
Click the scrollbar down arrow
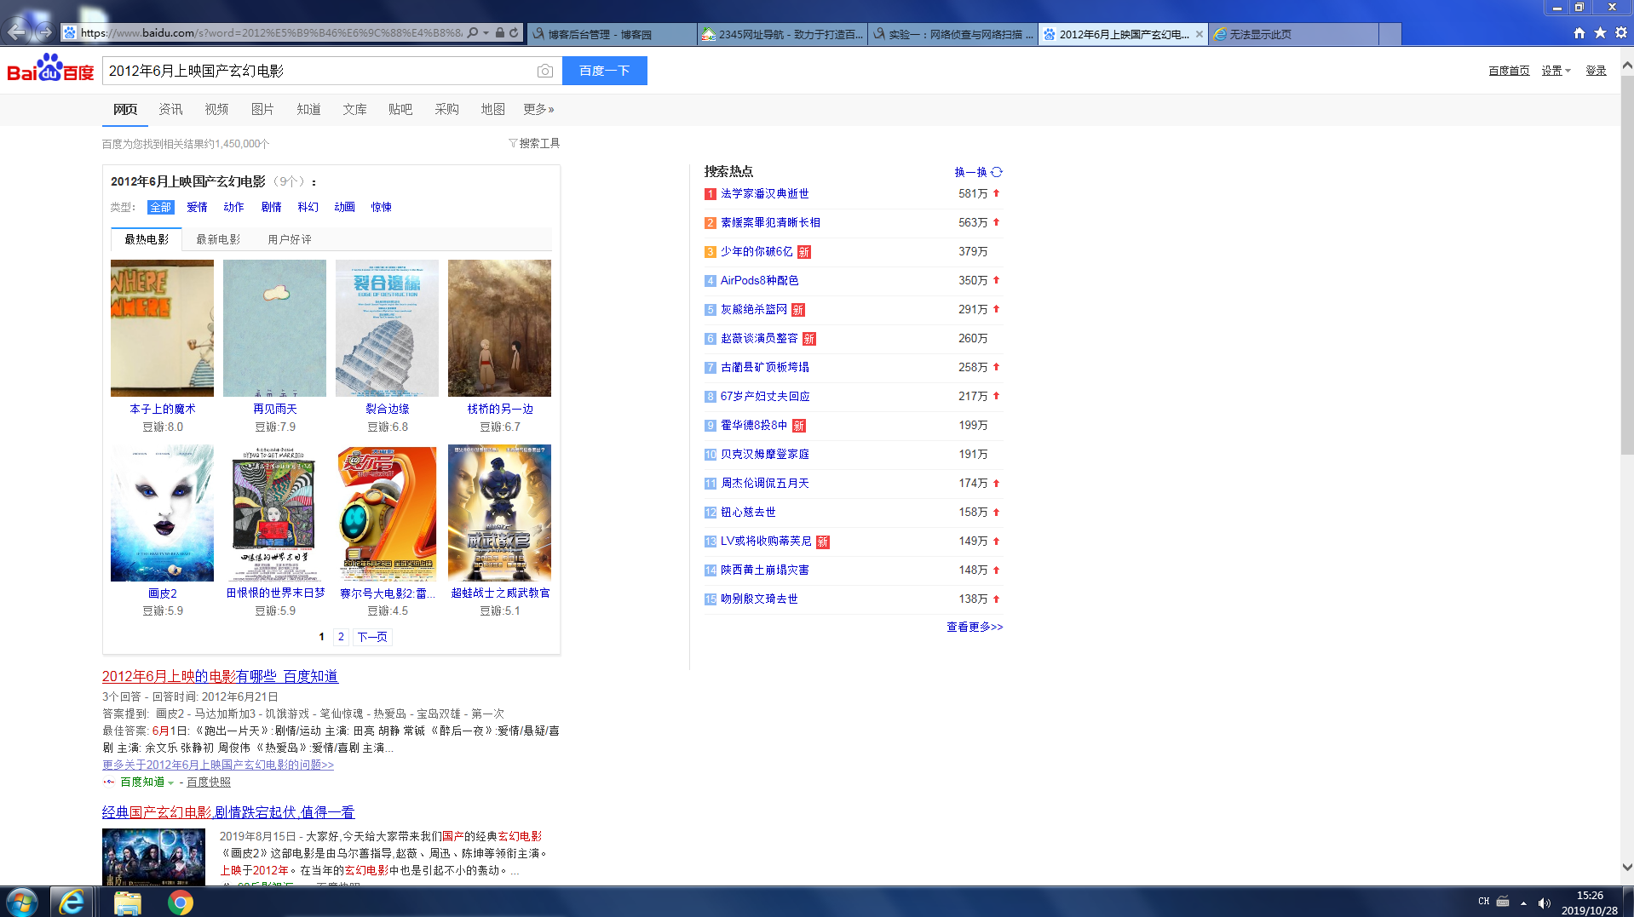pyautogui.click(x=1627, y=868)
